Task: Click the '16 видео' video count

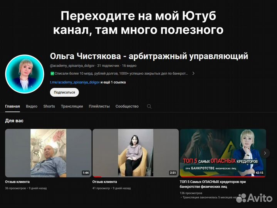Action: click(x=129, y=66)
